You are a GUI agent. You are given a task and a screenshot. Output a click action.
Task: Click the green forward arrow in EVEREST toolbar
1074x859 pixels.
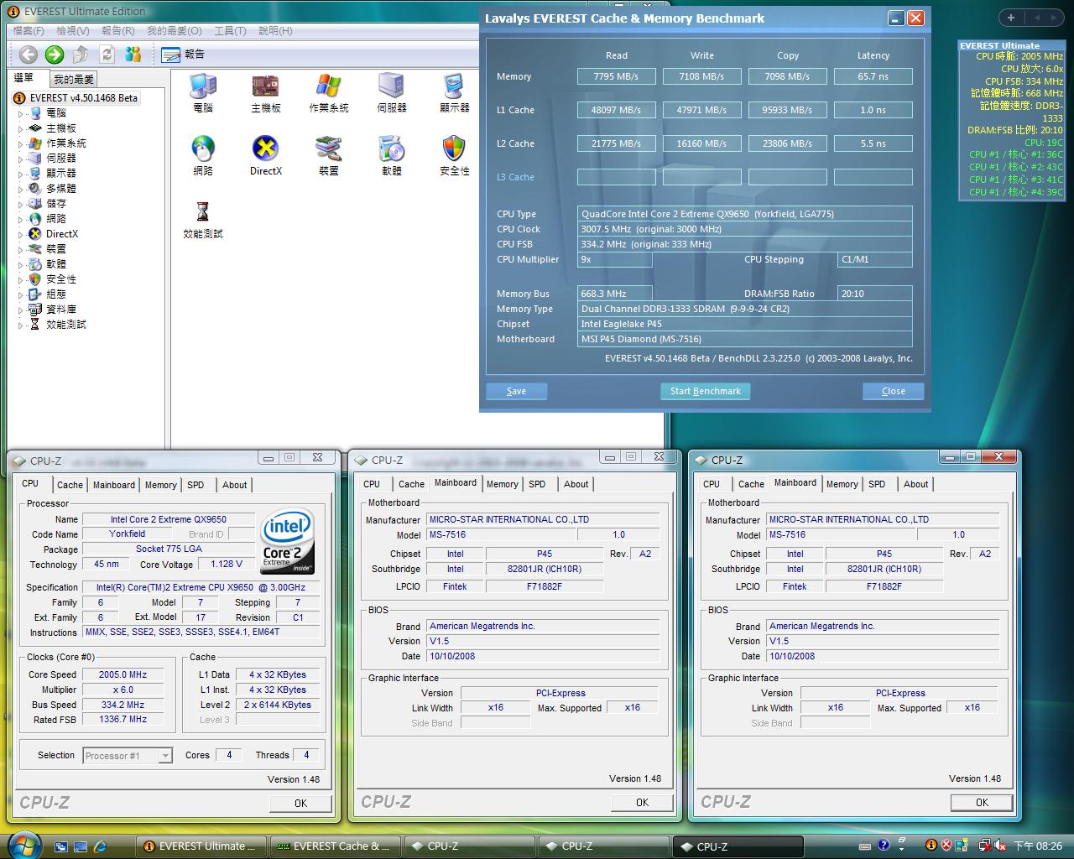(55, 55)
